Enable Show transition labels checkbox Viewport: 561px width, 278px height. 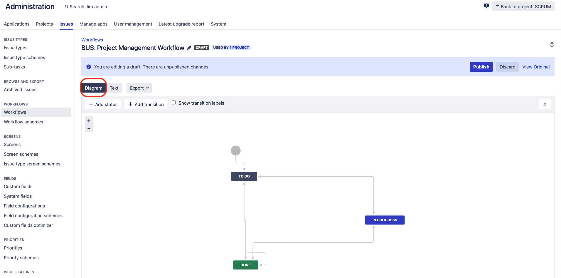click(174, 103)
